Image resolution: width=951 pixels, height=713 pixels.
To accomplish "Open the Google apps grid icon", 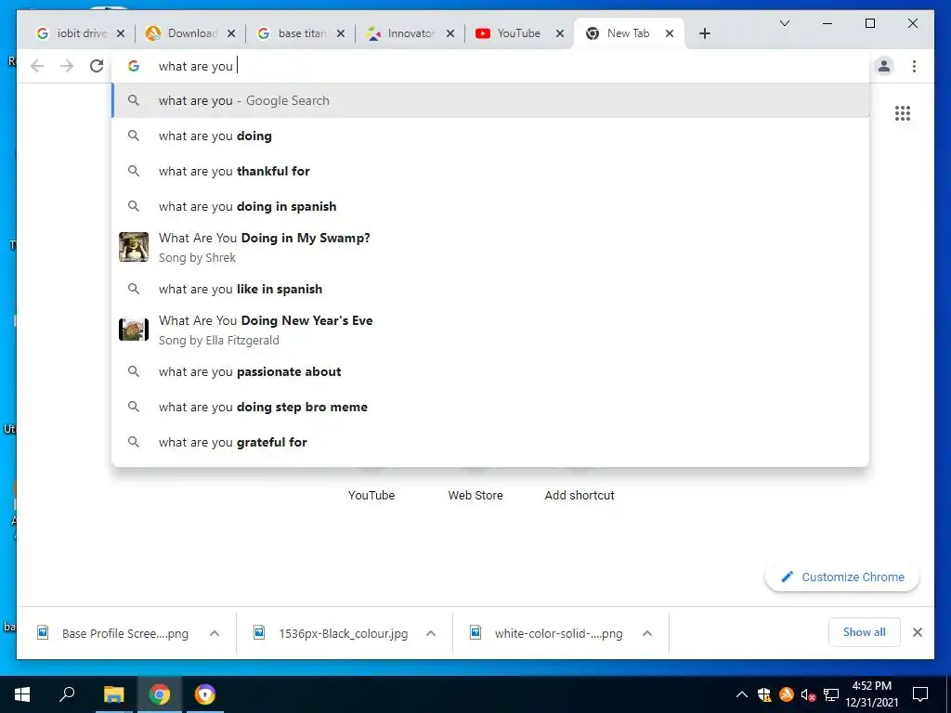I will point(903,113).
